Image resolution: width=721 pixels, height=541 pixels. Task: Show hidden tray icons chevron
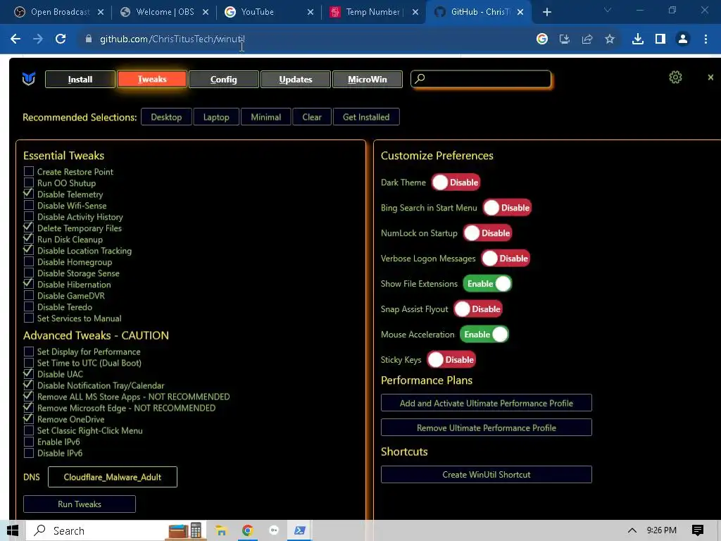632,530
